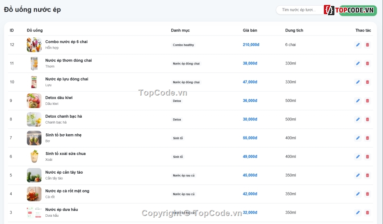Click the edit pencil for Sinh tố bơ kem nhẹ

[x=358, y=138]
